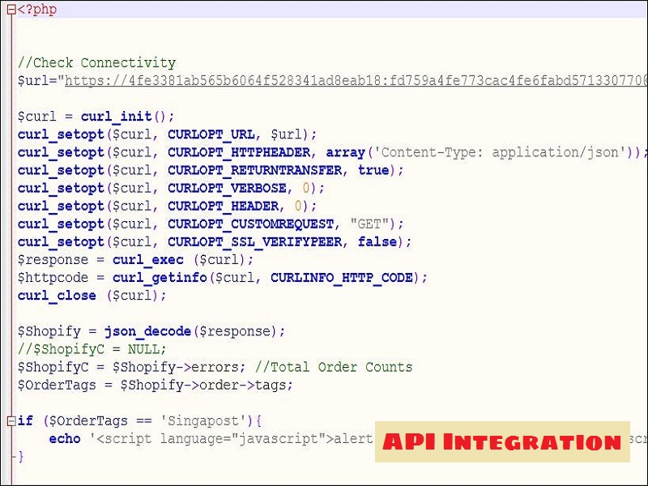Screen dimensions: 648x486
Task: Click the //Check Connectivity comment line
Action: coord(96,63)
